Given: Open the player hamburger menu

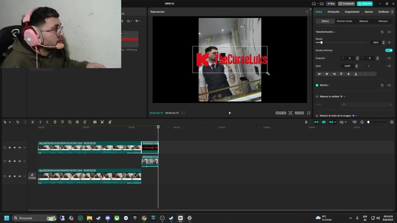Looking at the screenshot, I should pos(307,12).
